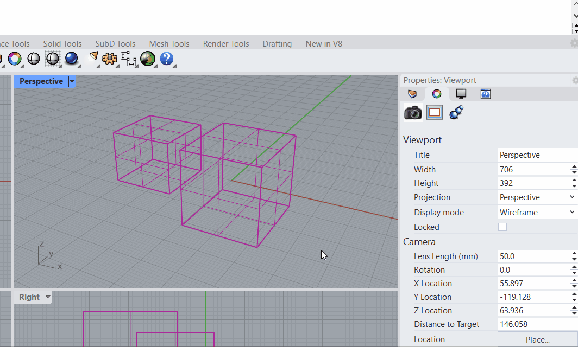The width and height of the screenshot is (578, 347).
Task: Set wireframe viewport using the white sphere icon
Action: tap(34, 59)
